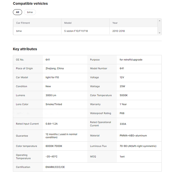This screenshot has height=175, width=175.
Task: Click the bmw cell in table row
Action: click(x=19, y=31)
